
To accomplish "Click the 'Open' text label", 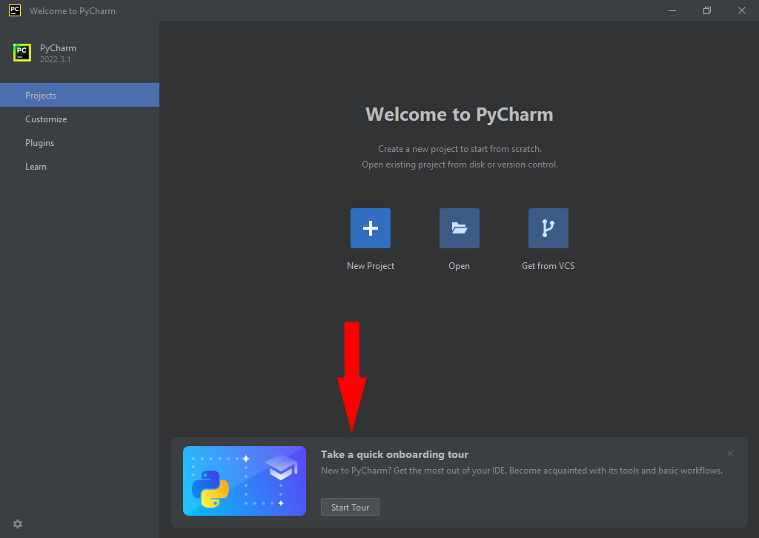I will [x=460, y=266].
